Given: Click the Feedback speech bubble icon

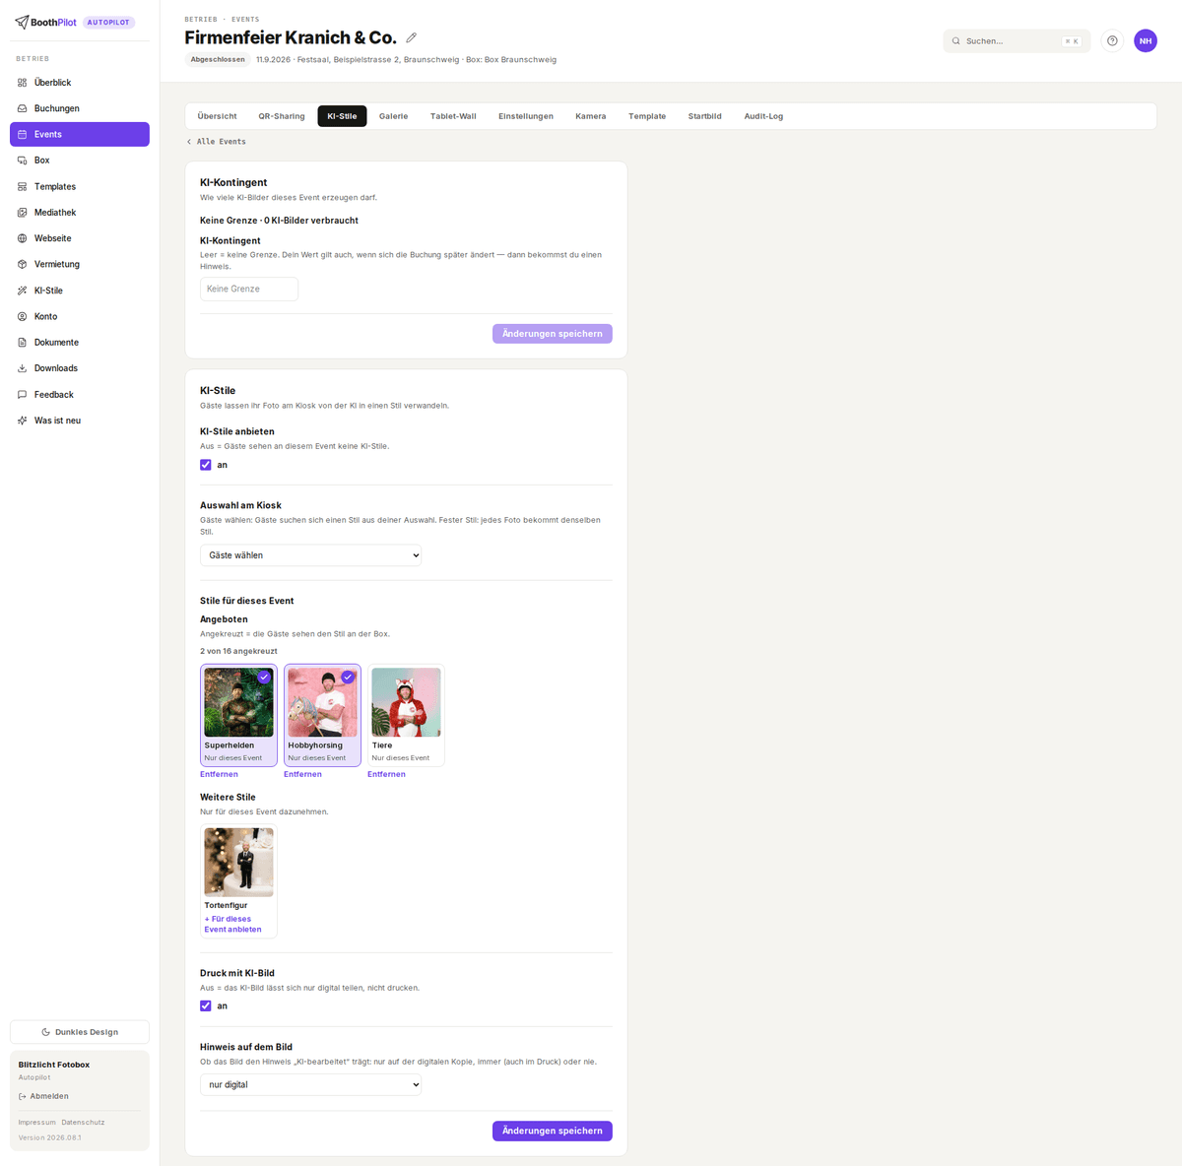Looking at the screenshot, I should click(23, 395).
